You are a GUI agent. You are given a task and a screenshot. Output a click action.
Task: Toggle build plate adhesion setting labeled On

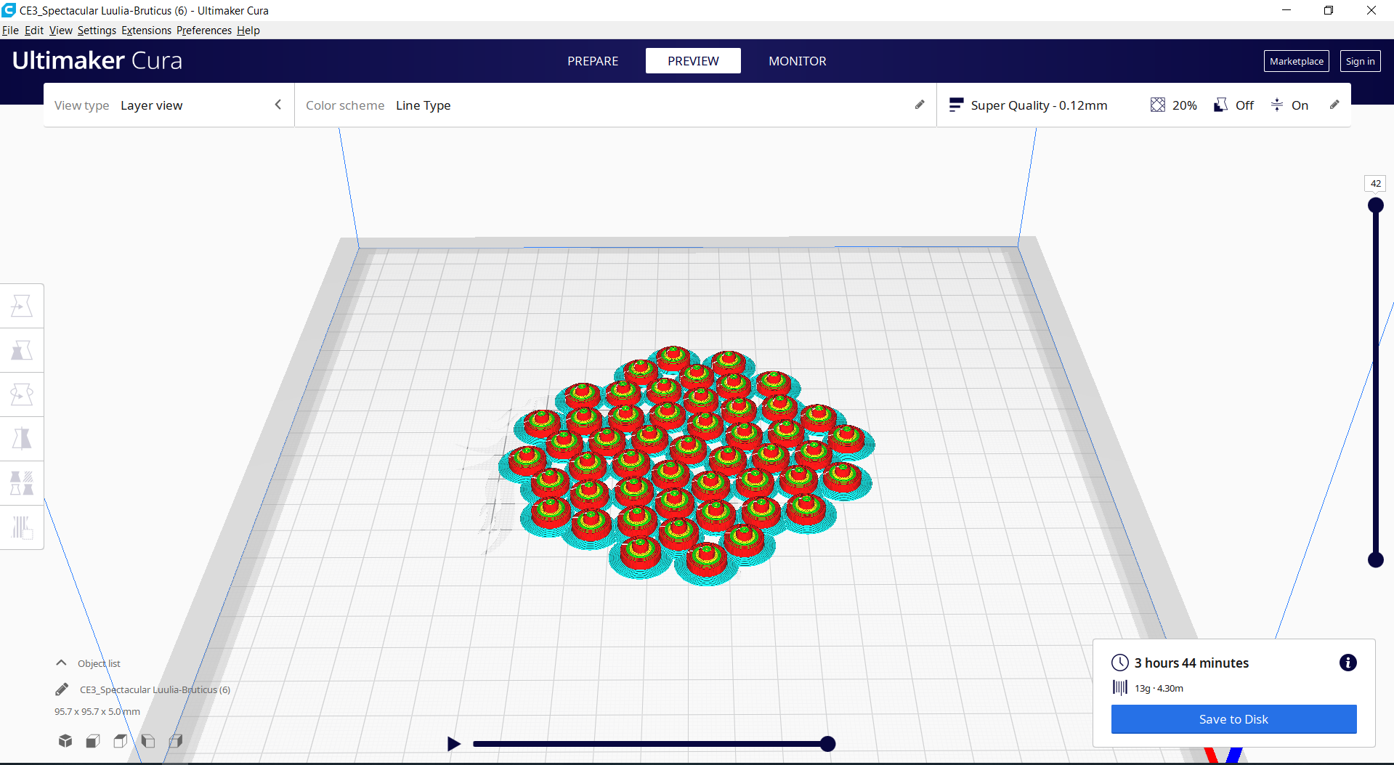pyautogui.click(x=1289, y=105)
